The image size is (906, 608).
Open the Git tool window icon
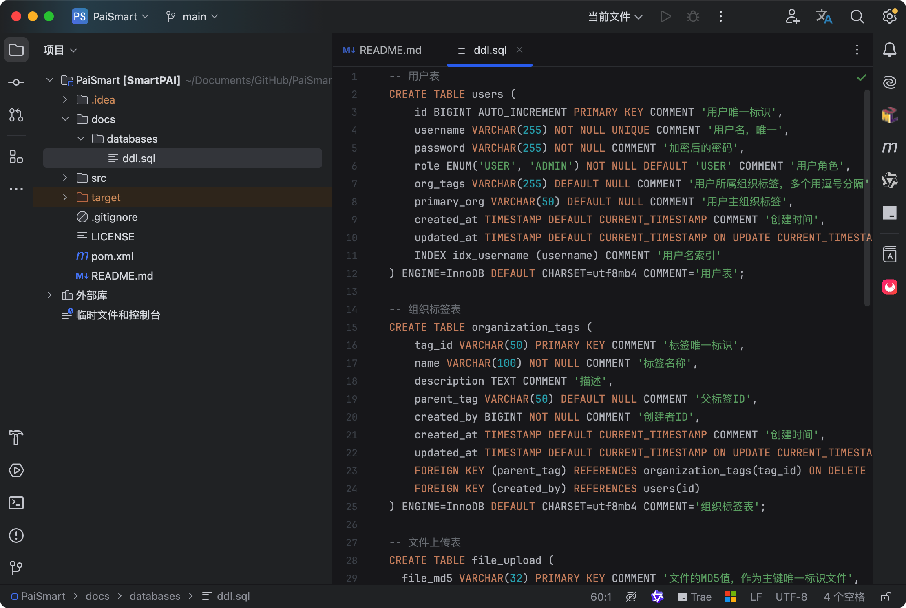[16, 567]
